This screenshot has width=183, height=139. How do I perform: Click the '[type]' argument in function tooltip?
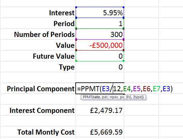(x=138, y=97)
